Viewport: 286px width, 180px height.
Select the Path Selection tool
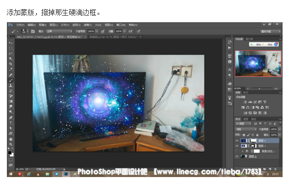click(x=11, y=128)
